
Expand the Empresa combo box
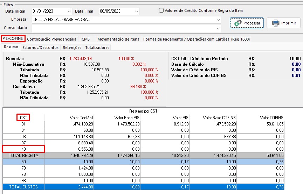218,20
